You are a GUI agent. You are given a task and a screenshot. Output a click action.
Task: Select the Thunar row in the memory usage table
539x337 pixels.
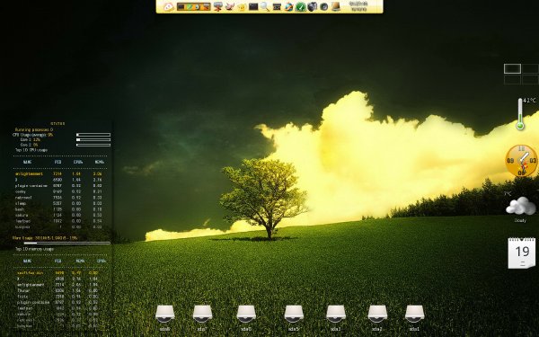pyautogui.click(x=58, y=290)
